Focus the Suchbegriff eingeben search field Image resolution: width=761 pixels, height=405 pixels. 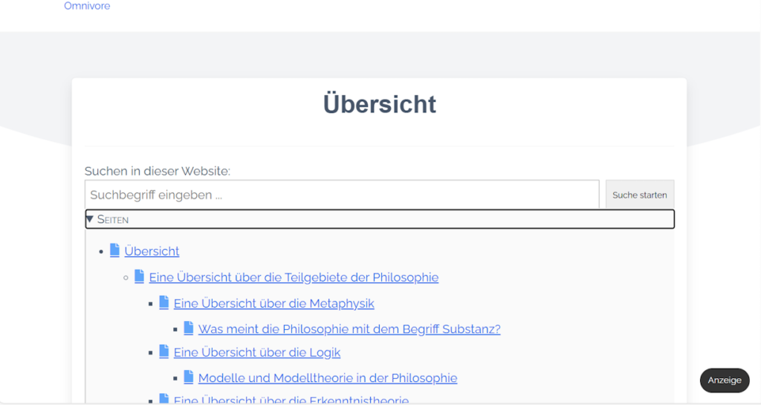coord(342,195)
